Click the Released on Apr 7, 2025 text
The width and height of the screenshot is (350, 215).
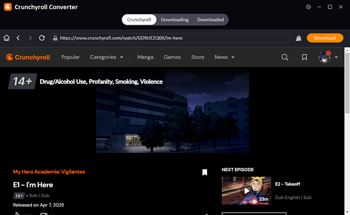(x=38, y=205)
